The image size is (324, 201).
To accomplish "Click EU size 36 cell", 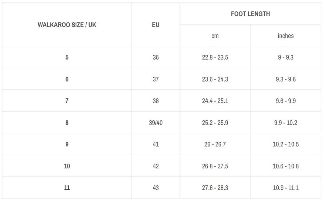I will [x=156, y=57].
